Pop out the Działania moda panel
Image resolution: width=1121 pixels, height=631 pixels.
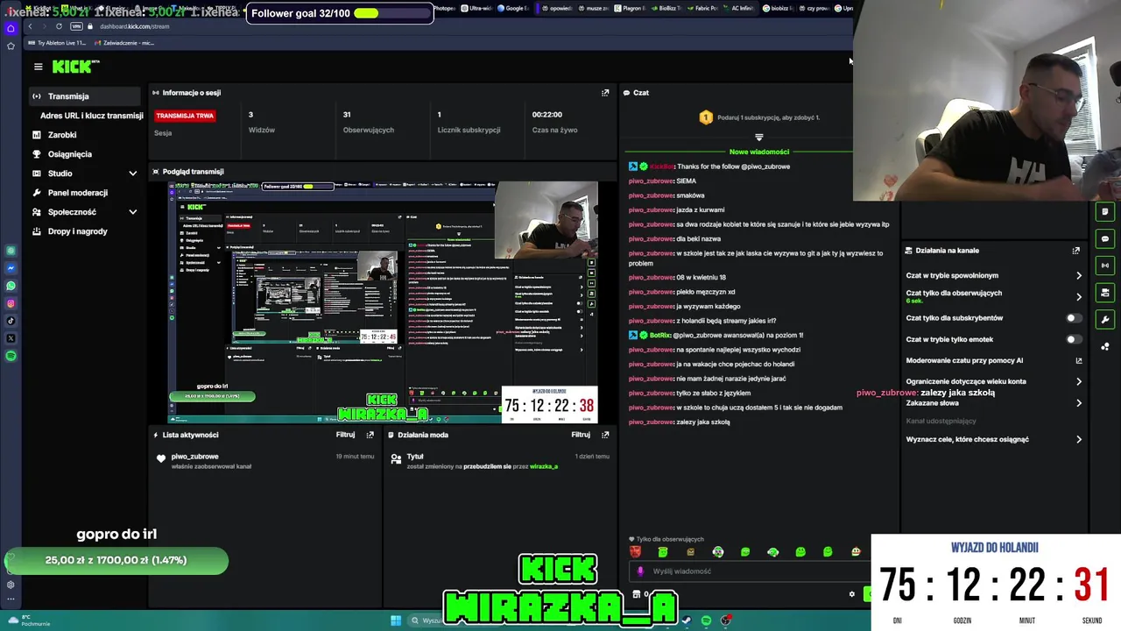tap(605, 435)
